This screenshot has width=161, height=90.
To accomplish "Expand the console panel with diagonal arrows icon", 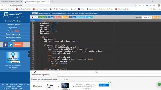I will (x=35, y=72).
